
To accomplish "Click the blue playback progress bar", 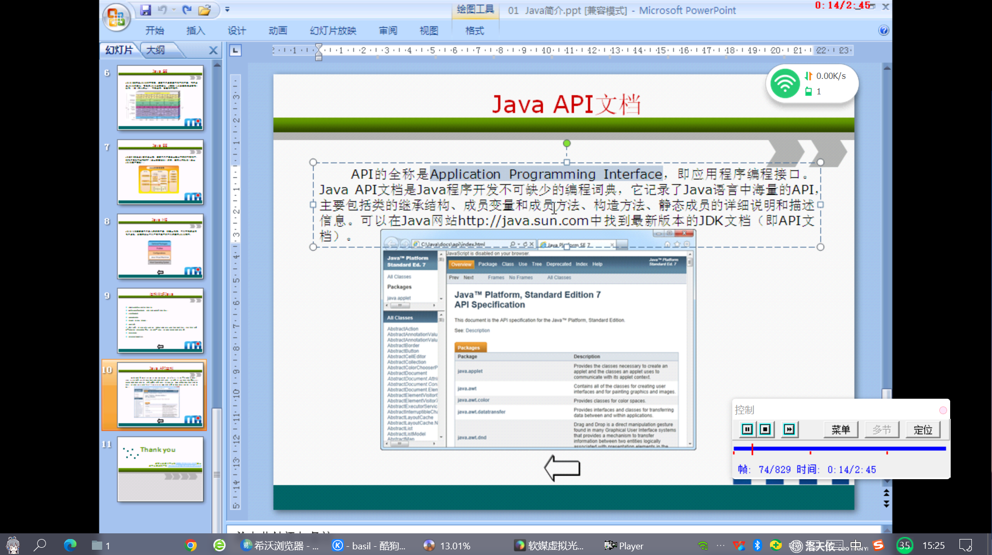I will [x=840, y=449].
